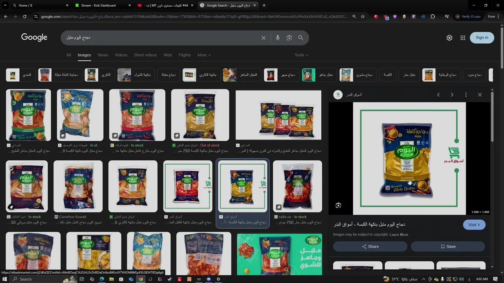View site information icon in address bar

coord(36,17)
